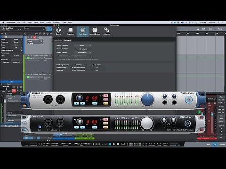
Task: Open the Group None dropdown in inspector
Action: point(17,45)
